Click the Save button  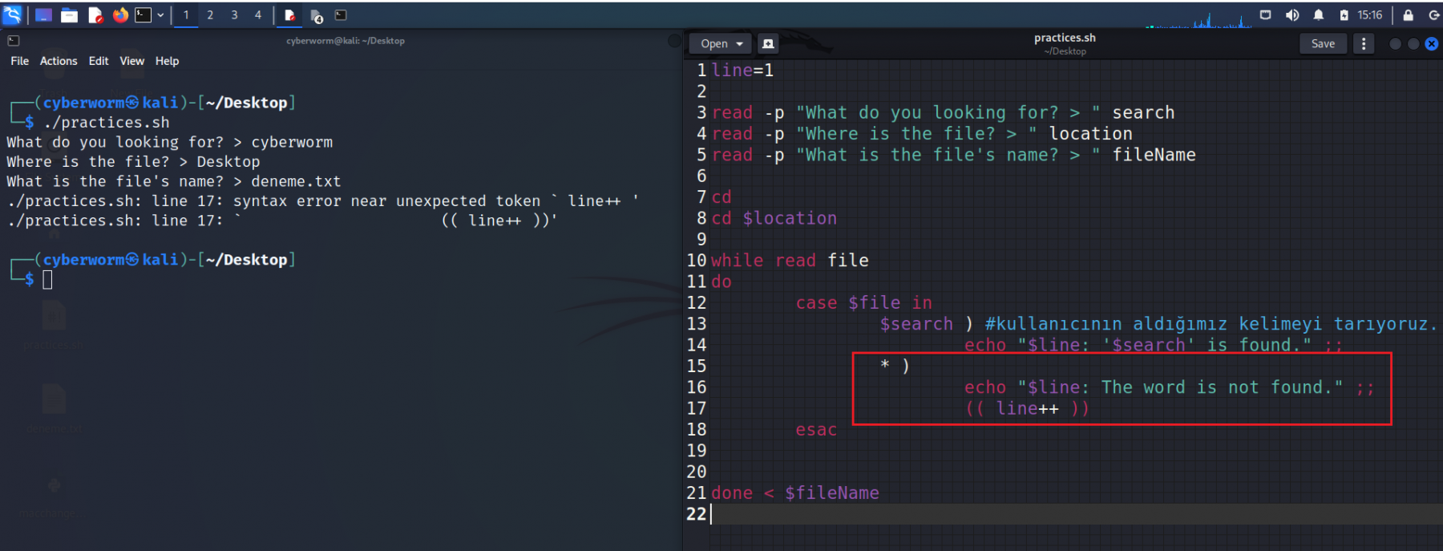tap(1323, 43)
